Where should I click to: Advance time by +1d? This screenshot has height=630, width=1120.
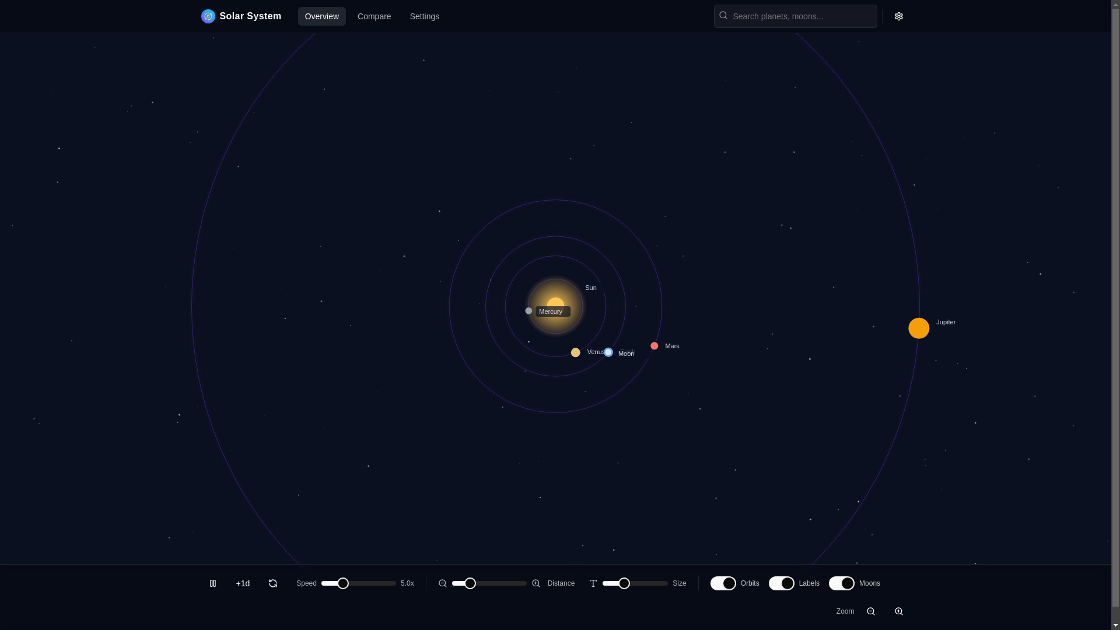point(243,583)
